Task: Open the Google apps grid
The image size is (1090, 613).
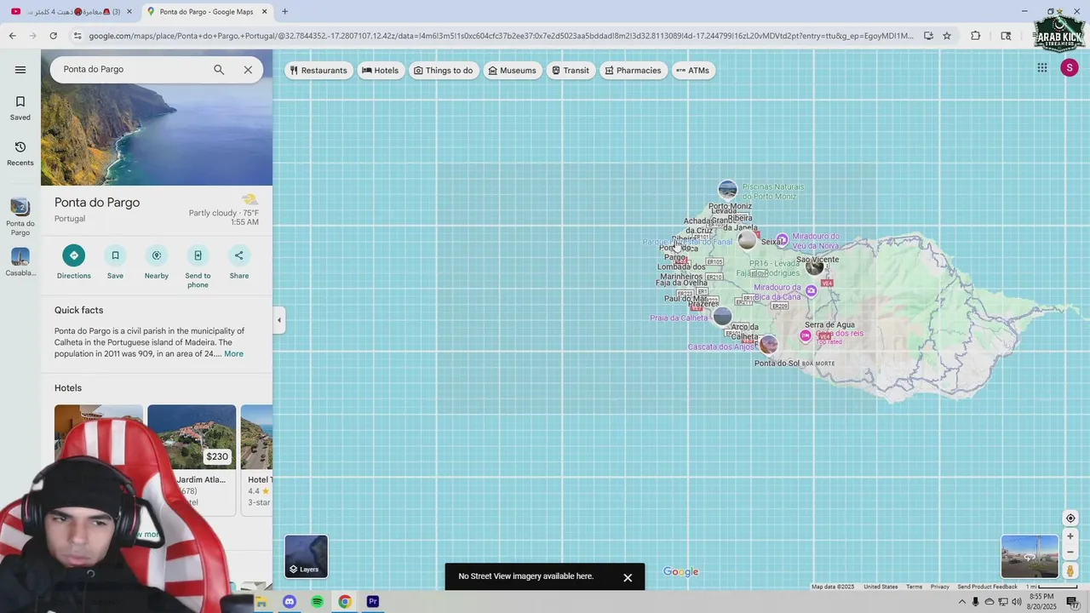Action: pyautogui.click(x=1041, y=68)
